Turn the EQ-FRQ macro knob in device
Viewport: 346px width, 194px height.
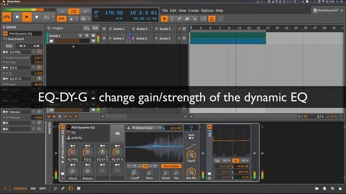[x=72, y=152]
